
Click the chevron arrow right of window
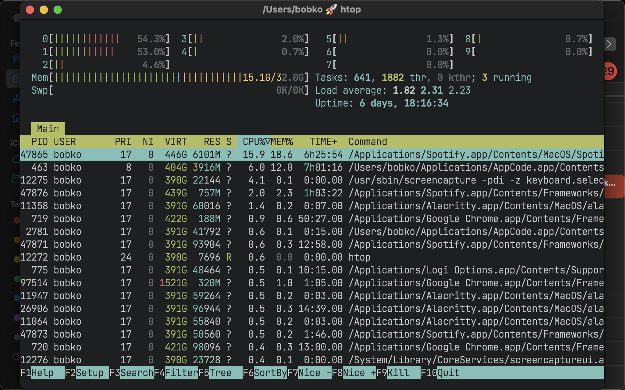tap(609, 44)
